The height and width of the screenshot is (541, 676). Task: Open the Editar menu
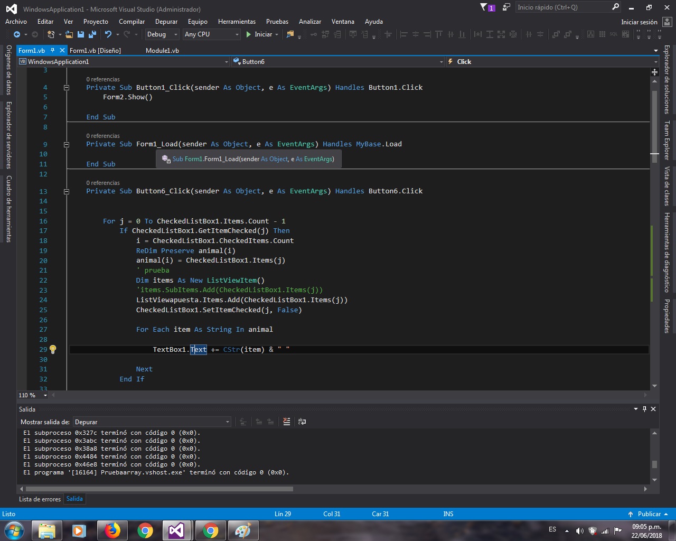(45, 22)
